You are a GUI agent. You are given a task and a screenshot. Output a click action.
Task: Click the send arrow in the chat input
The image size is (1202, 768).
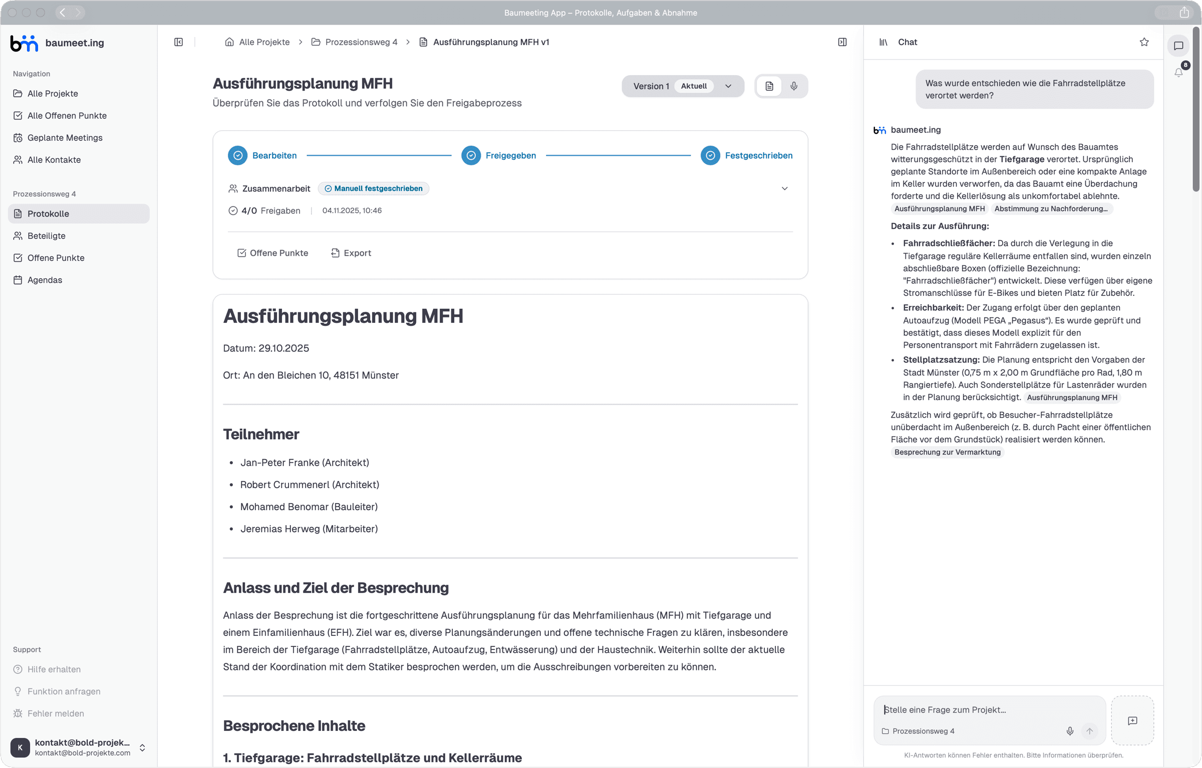1090,731
